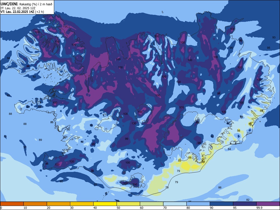Screen dimensions: 280x210
Task: Click the bright yellow 40–50 legend swatch
Action: [x=105, y=204]
